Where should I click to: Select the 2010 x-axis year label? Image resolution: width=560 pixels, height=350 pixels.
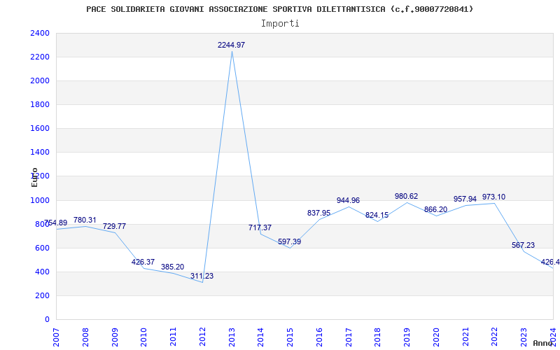pyautogui.click(x=144, y=337)
